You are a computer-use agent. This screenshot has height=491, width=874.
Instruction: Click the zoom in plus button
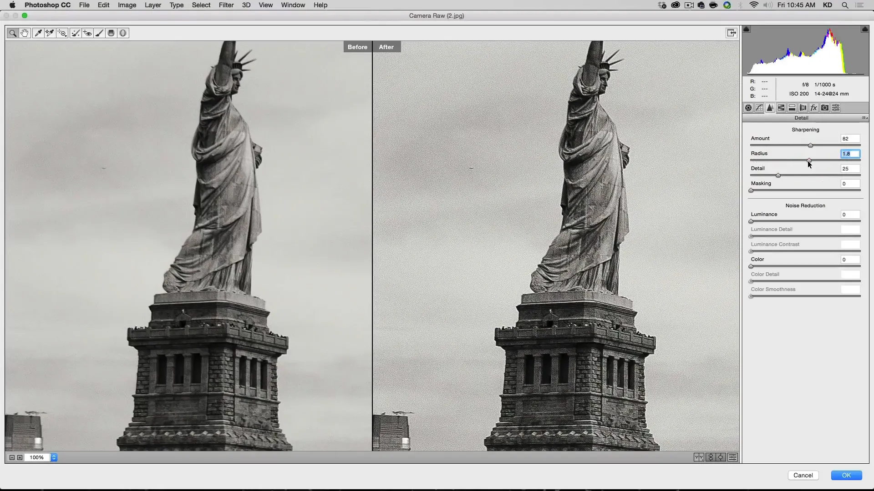point(20,457)
